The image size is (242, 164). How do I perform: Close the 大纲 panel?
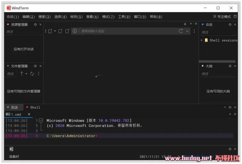click(235, 66)
